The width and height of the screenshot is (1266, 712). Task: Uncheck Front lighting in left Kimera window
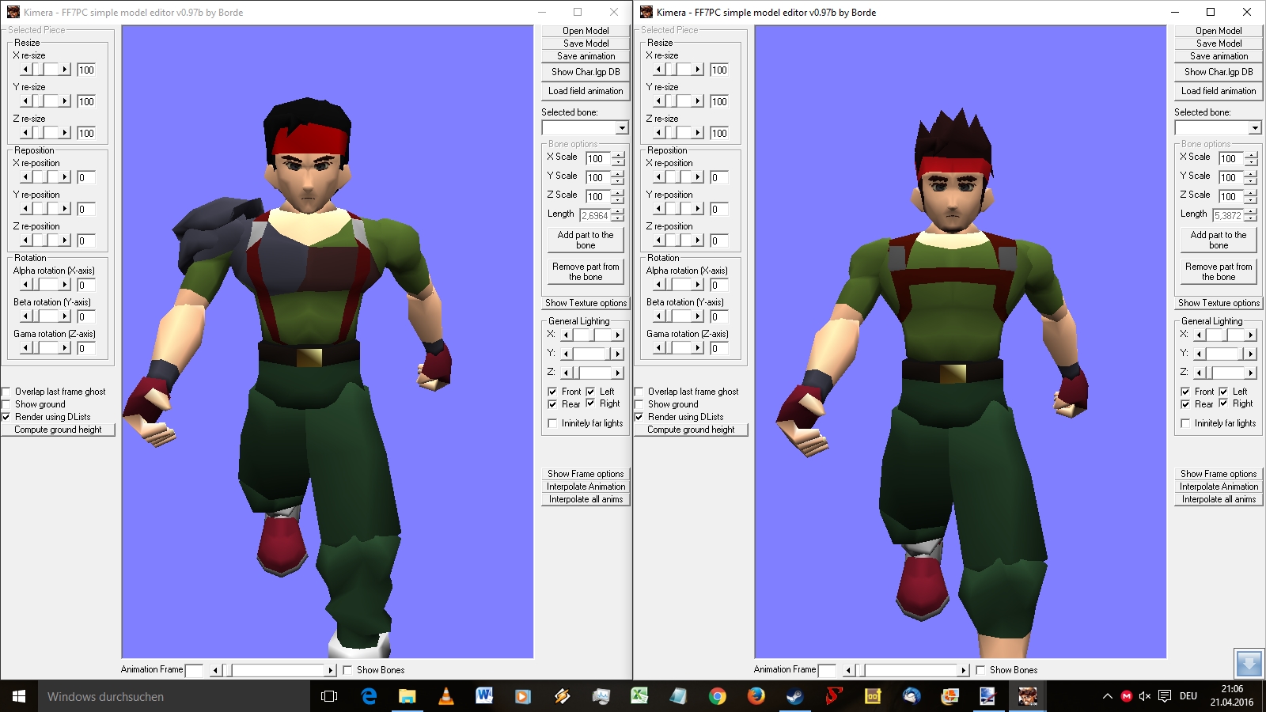(552, 392)
